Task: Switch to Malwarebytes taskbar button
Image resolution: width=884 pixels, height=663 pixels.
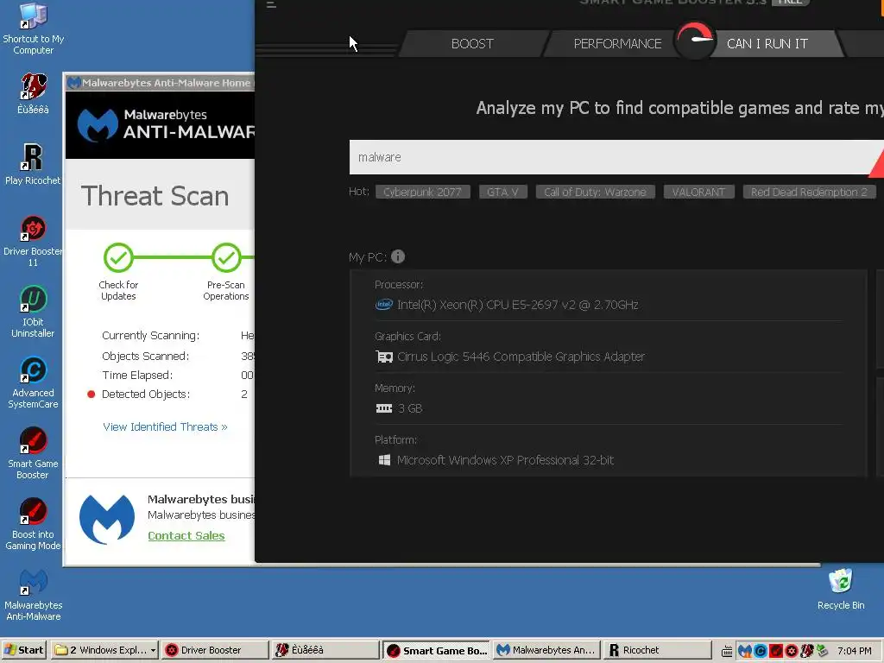Action: point(546,650)
